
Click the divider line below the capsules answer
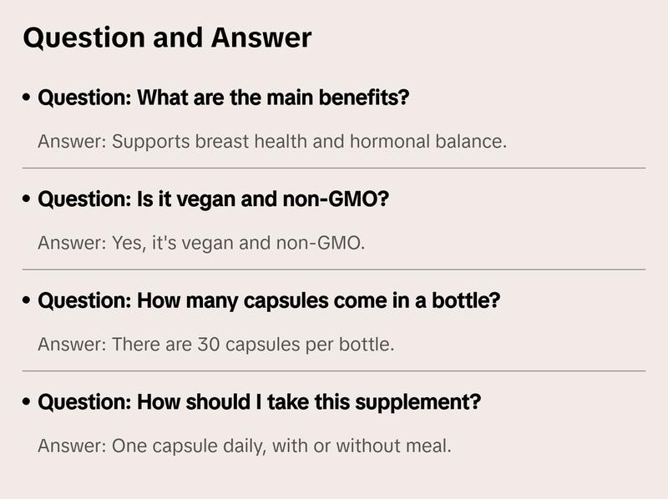click(x=334, y=370)
